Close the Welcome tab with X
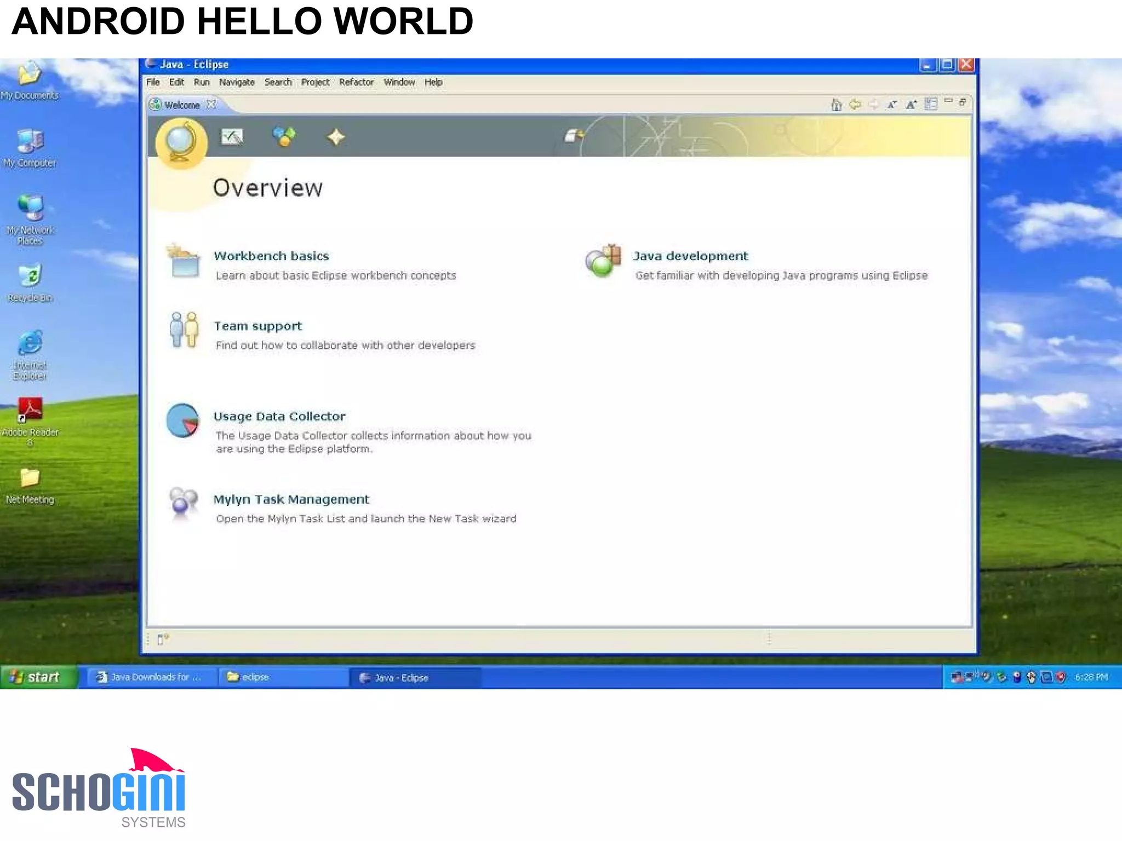The image size is (1122, 841). (211, 104)
